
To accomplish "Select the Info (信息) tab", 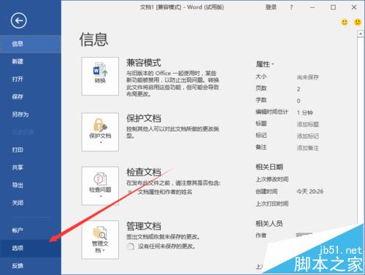I will (31, 44).
